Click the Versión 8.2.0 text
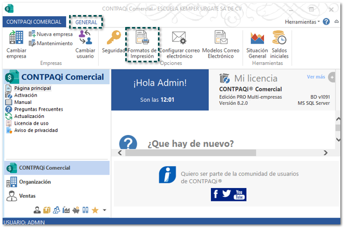This screenshot has width=345, height=229. point(233,103)
